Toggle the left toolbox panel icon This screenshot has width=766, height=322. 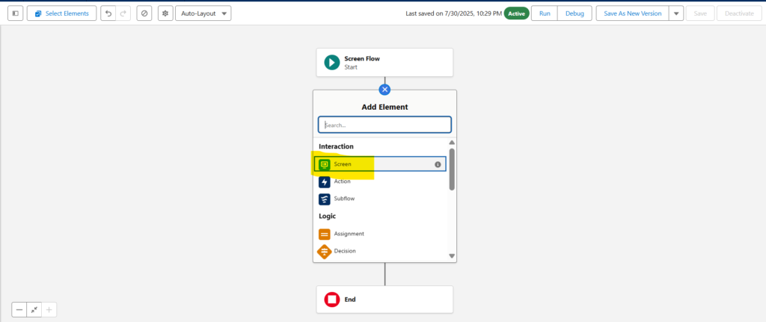15,13
